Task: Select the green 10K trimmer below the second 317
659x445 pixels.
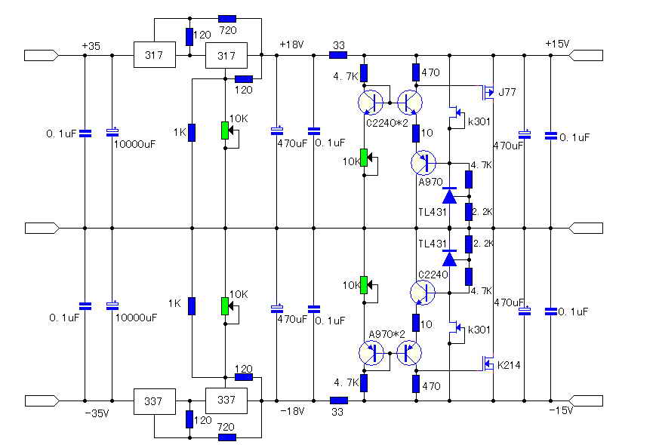Action: click(225, 130)
